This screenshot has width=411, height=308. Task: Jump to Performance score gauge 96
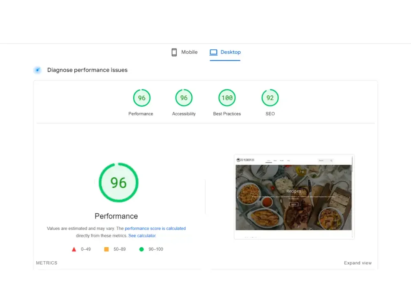coord(141,98)
